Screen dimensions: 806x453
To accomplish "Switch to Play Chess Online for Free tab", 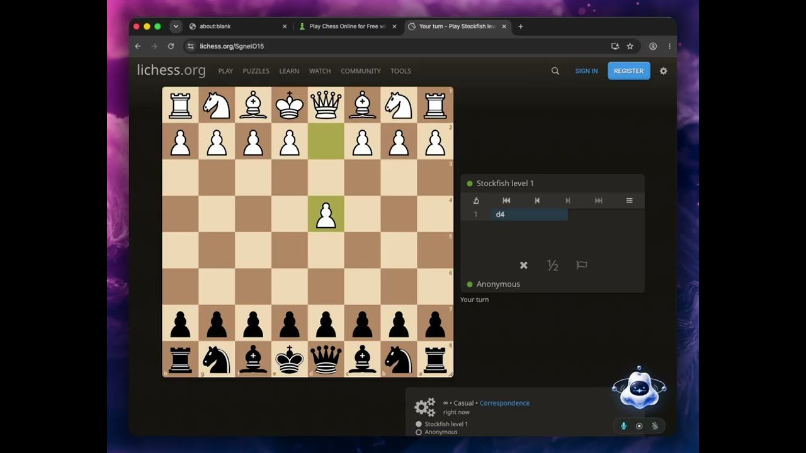I will (x=348, y=26).
